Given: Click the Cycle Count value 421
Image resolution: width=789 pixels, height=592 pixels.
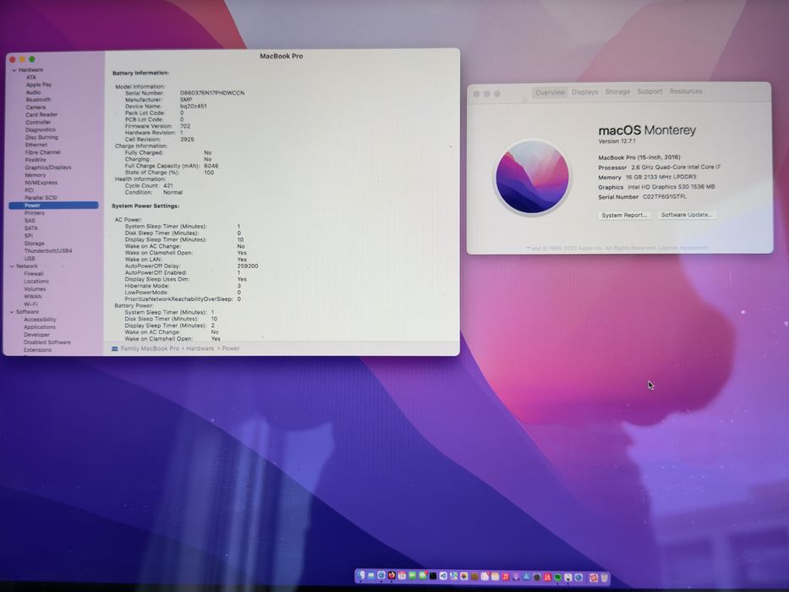Looking at the screenshot, I should [168, 186].
